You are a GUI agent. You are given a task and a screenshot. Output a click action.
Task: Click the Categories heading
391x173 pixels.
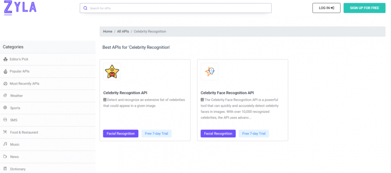(13, 47)
